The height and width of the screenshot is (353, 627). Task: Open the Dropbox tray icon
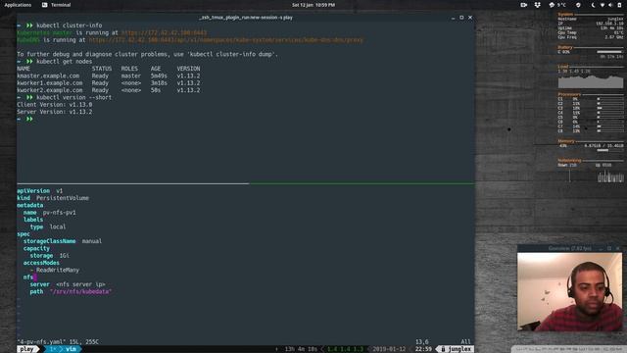538,5
